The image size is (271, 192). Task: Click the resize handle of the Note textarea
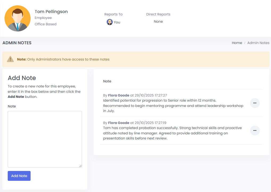pos(80,166)
